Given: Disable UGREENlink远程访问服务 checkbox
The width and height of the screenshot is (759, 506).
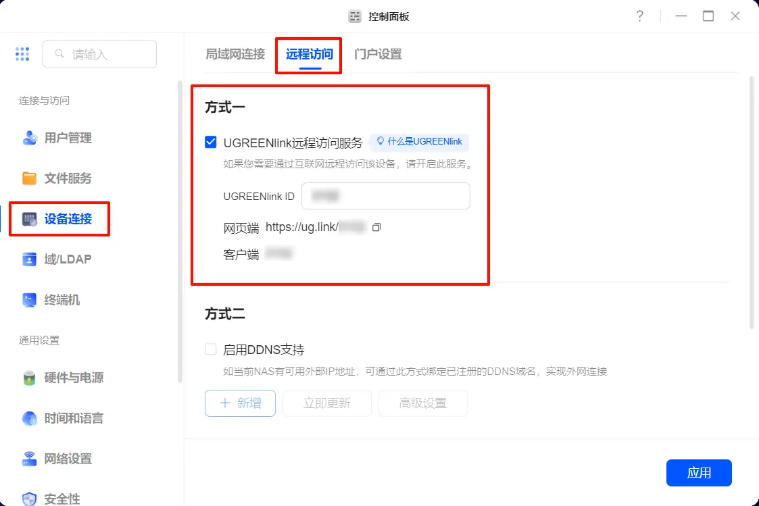Looking at the screenshot, I should pos(211,143).
